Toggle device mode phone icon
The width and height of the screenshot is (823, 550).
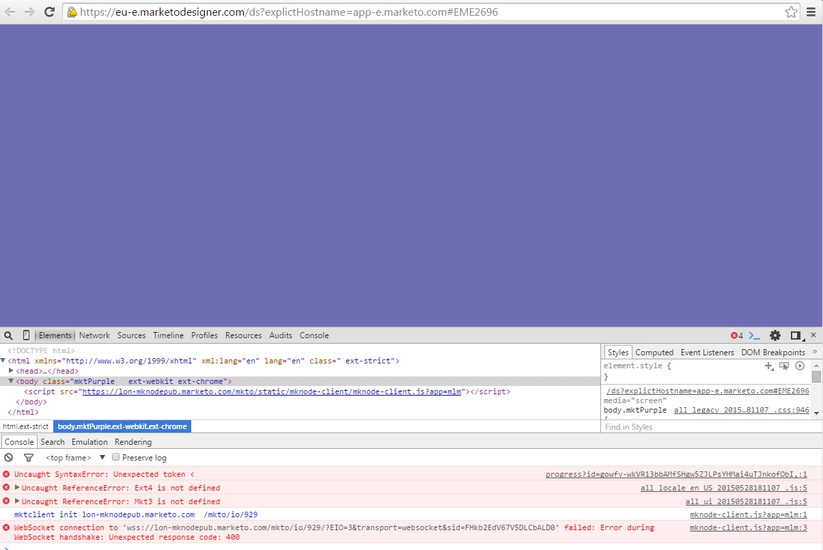point(26,335)
